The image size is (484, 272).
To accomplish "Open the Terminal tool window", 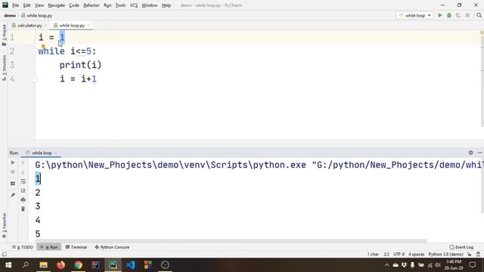I will point(76,247).
